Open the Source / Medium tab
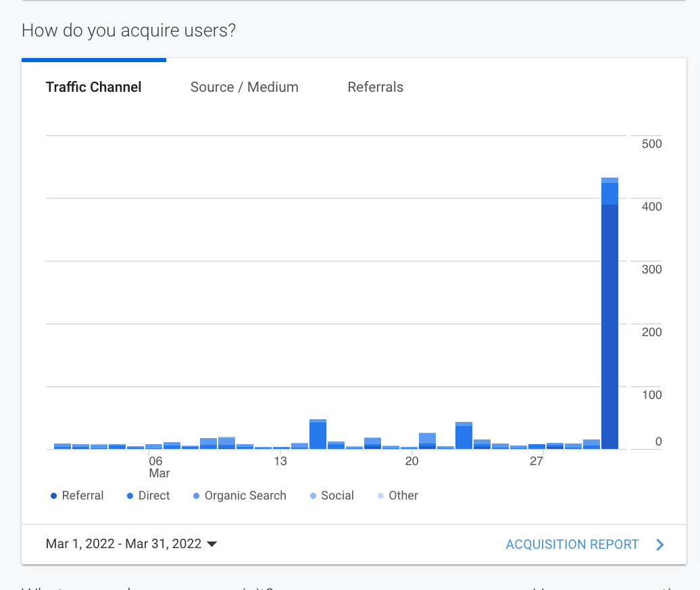This screenshot has height=590, width=700. tap(244, 87)
